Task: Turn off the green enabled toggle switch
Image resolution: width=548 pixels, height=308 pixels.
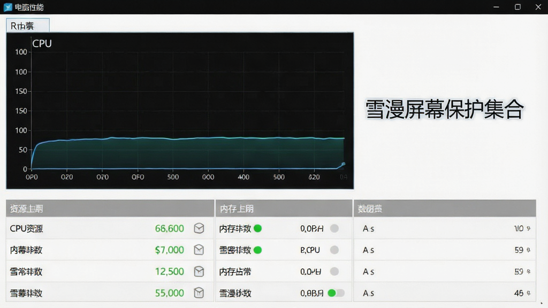Action: 336,293
